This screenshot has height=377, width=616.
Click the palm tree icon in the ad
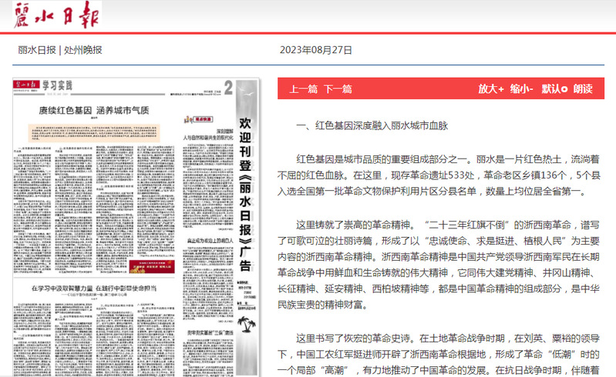[x=247, y=322]
